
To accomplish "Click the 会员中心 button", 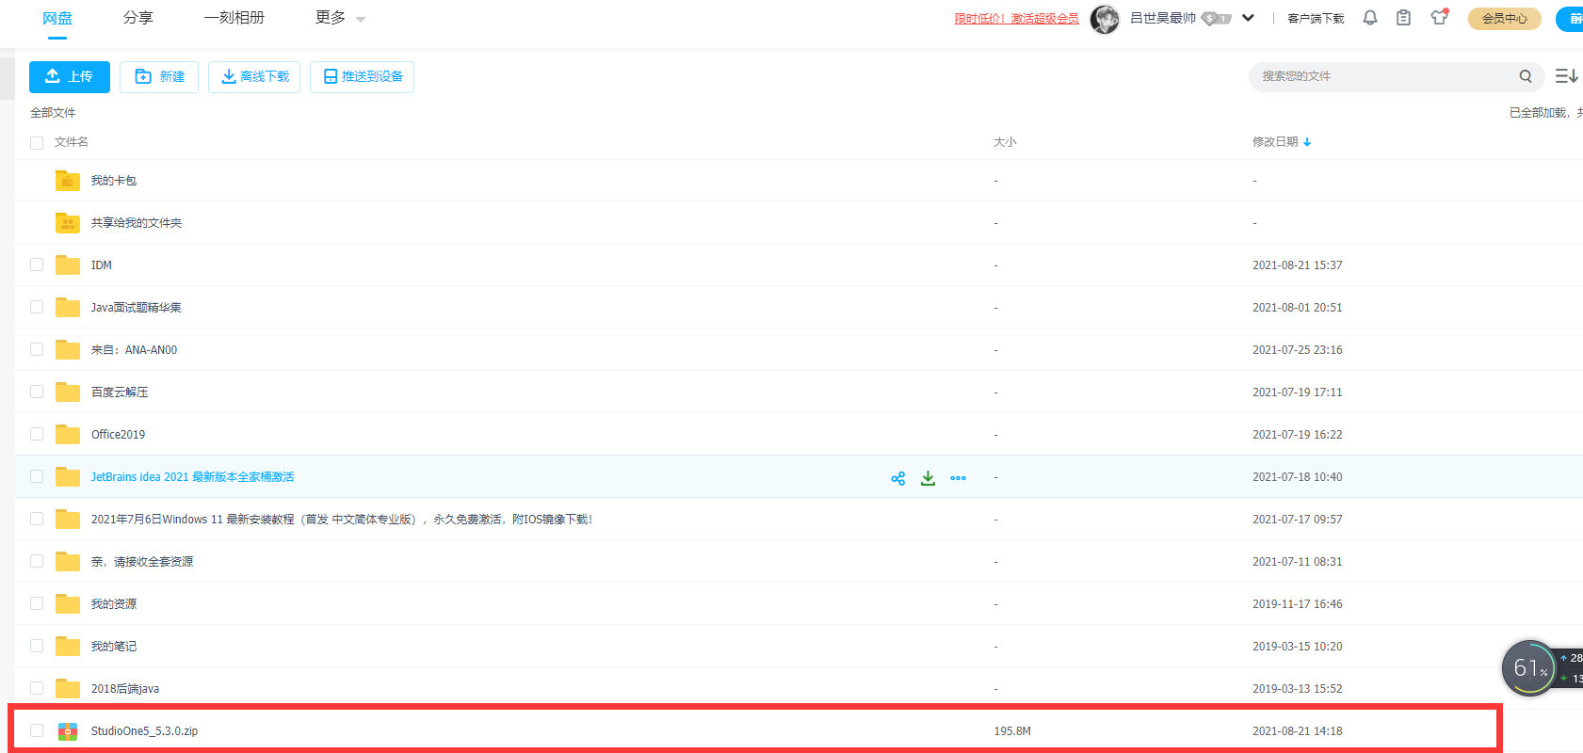I will coord(1505,19).
